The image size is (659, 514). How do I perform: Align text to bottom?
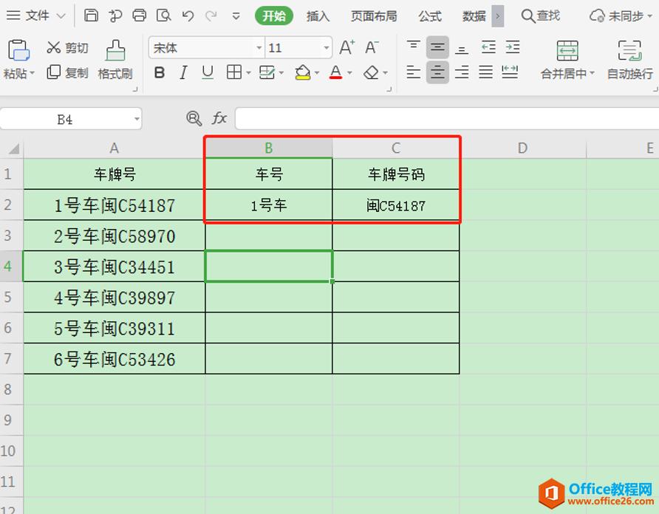[462, 48]
